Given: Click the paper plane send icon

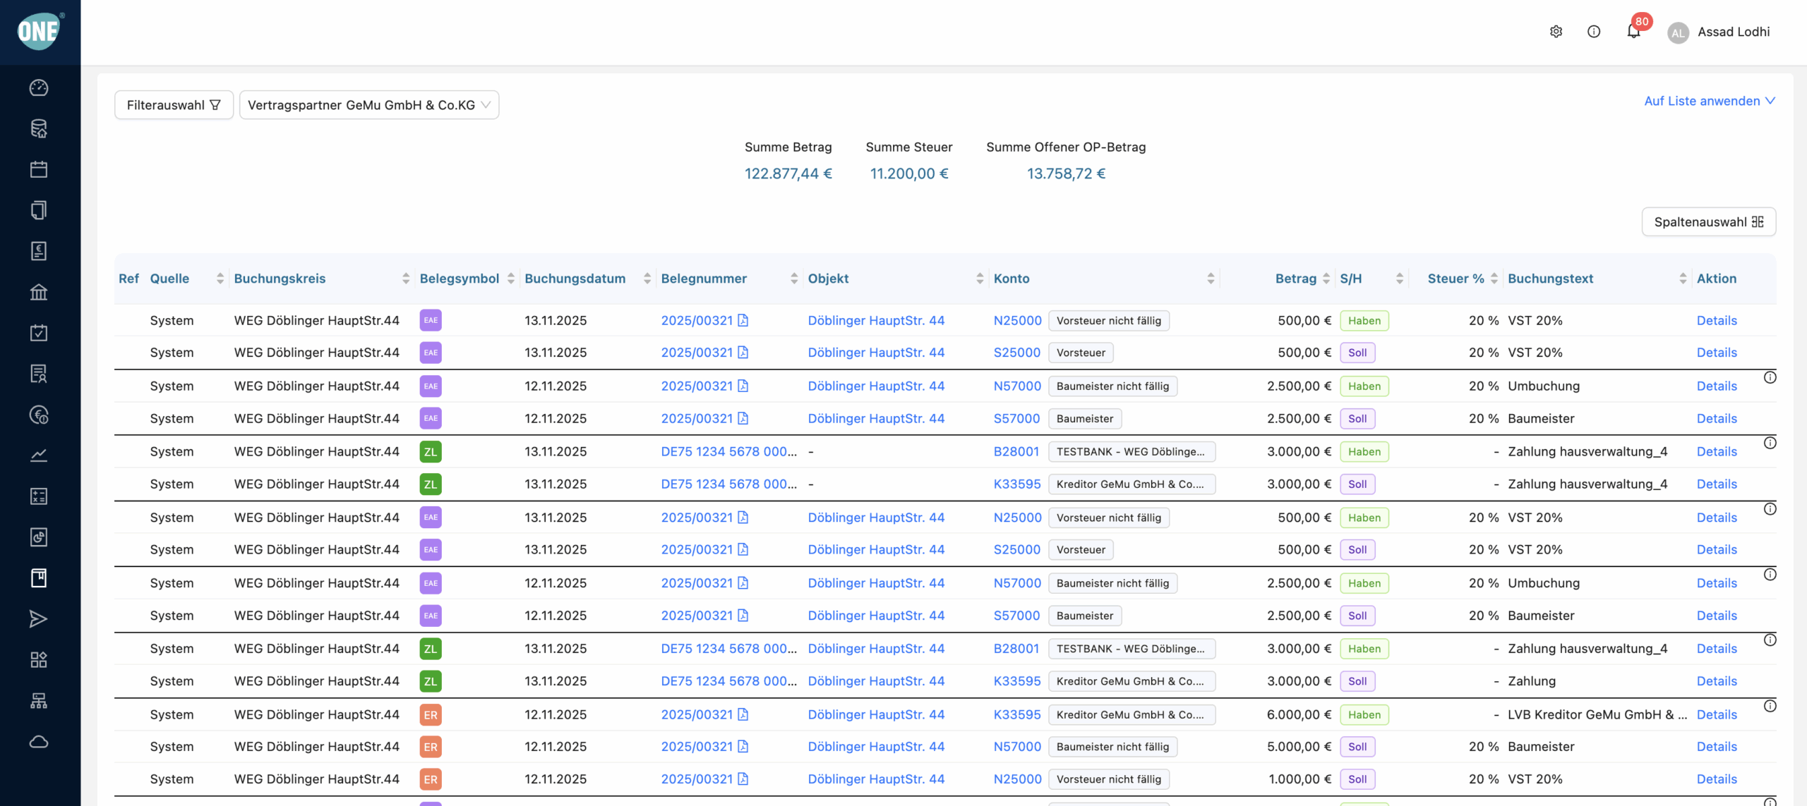Looking at the screenshot, I should (x=39, y=619).
